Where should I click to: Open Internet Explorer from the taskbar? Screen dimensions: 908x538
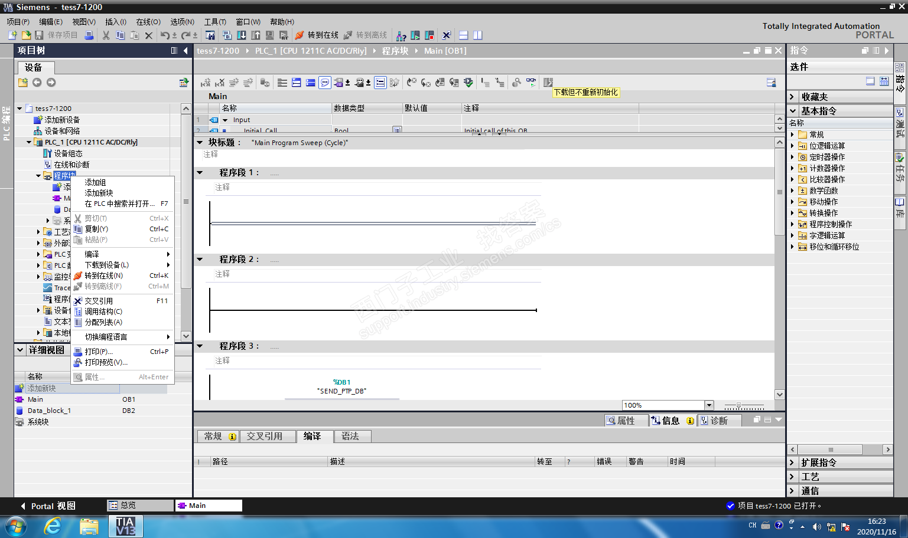point(53,526)
